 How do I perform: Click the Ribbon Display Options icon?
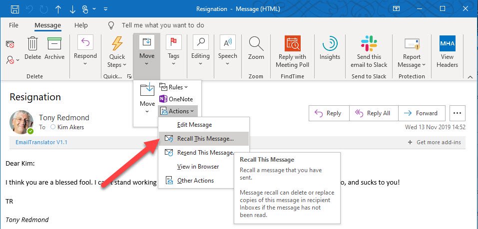coord(396,9)
